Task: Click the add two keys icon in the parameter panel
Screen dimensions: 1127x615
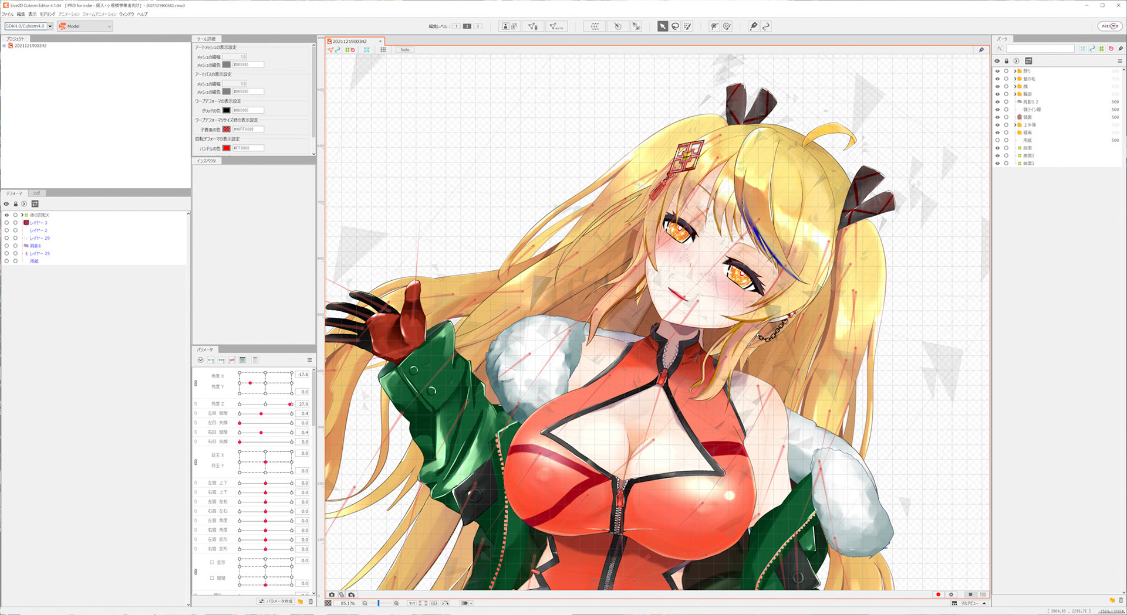Action: click(211, 360)
